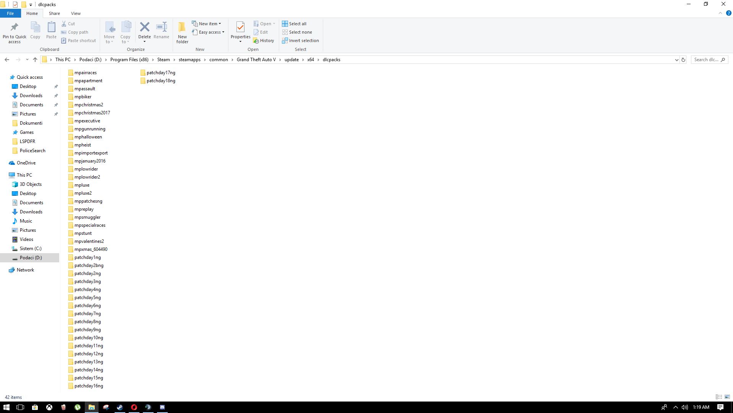Click the Delete ribbon icon

[144, 27]
